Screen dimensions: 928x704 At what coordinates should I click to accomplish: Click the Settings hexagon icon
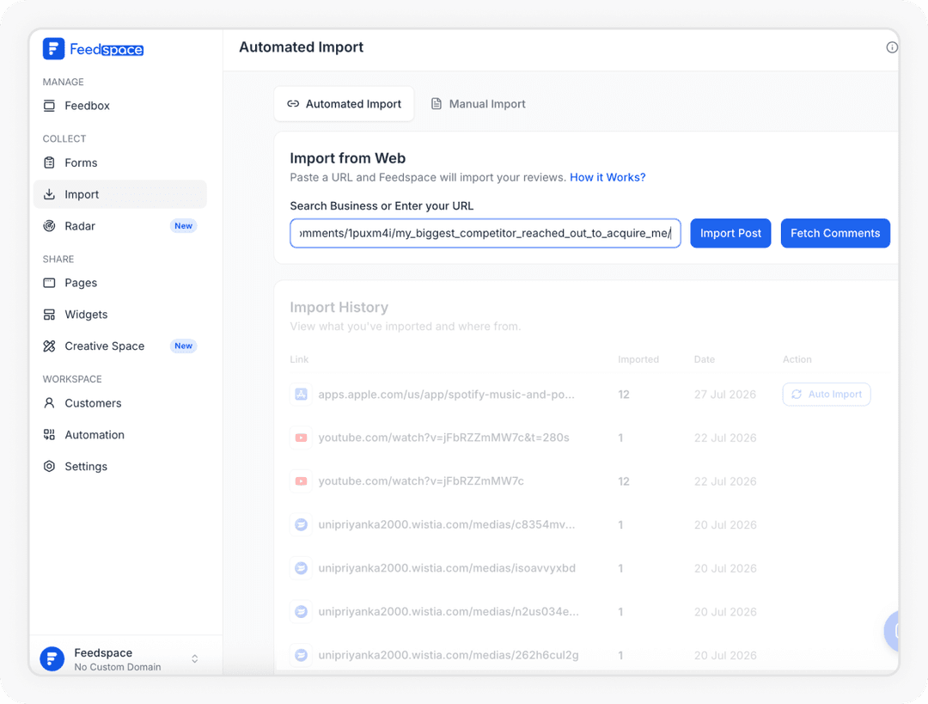click(x=49, y=467)
